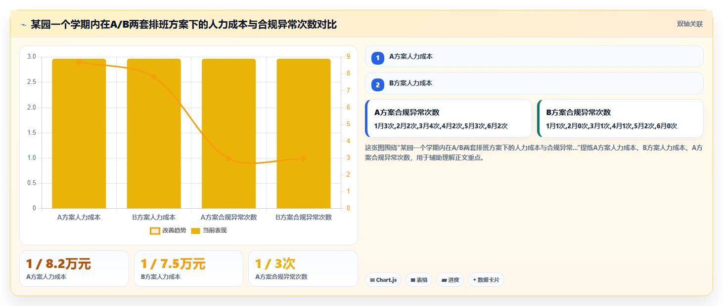Click the x-axis label A方案人力成本
The image size is (723, 306).
pyautogui.click(x=79, y=217)
